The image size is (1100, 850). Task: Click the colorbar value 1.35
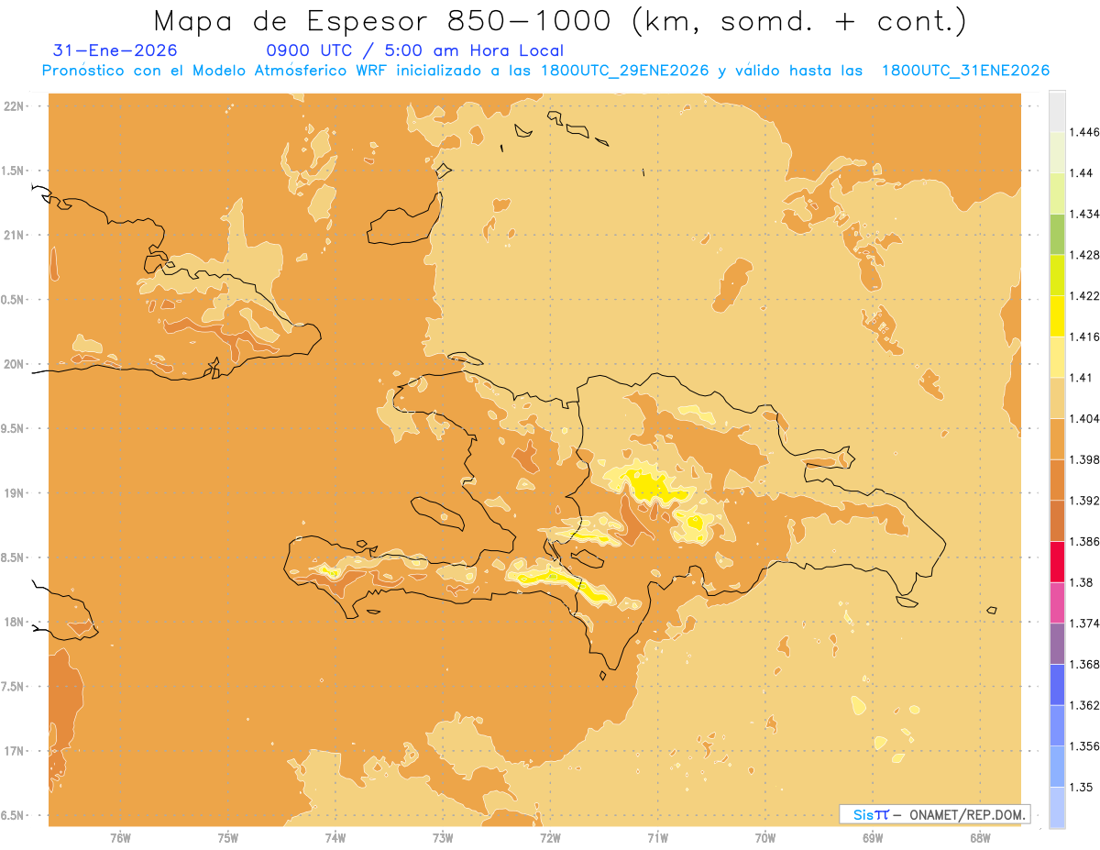click(x=1082, y=788)
